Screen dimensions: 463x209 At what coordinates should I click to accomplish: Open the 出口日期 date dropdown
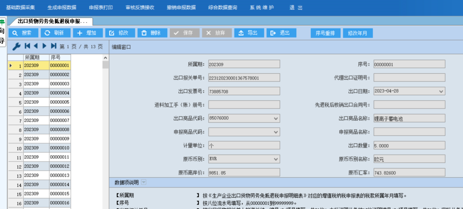[441, 91]
